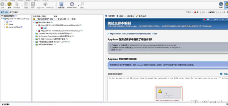The height and width of the screenshot is (106, 228).
Task: Select the 跨站点脚本编制 (2) issue group
Action: (44, 23)
